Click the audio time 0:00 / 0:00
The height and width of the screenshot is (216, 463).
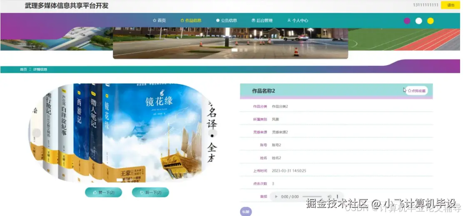pos(290,196)
